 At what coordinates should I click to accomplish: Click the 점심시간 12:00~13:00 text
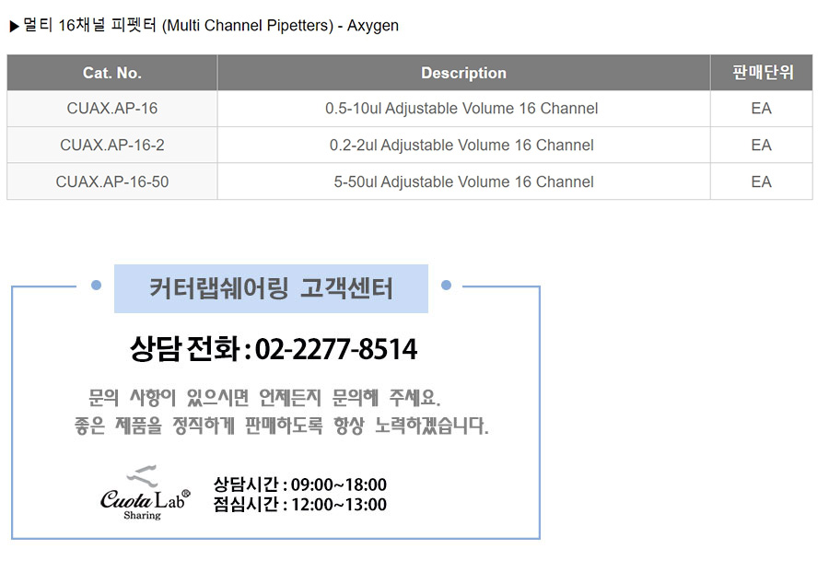(x=299, y=505)
